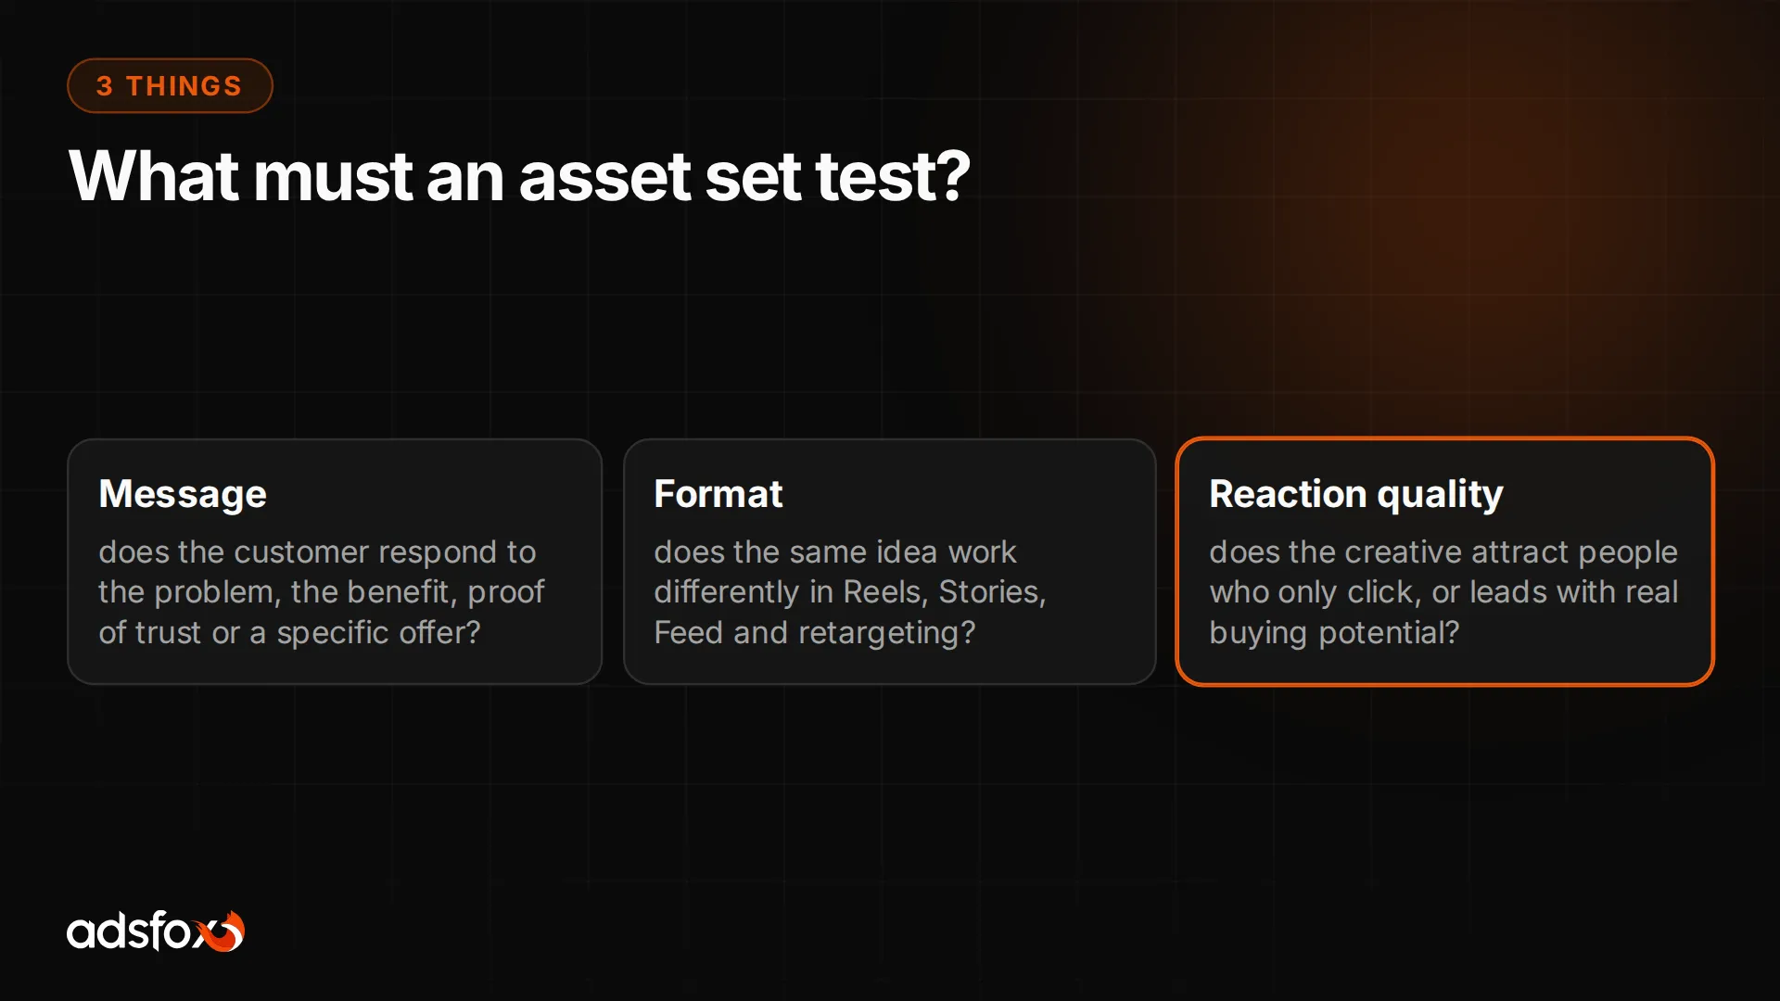Click the Reaction quality description text
The image size is (1780, 1001).
pyautogui.click(x=1443, y=592)
